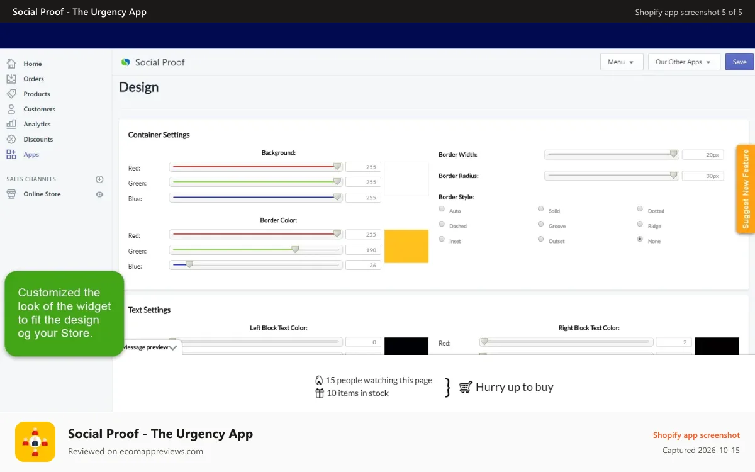
Task: Open Online Store sales channel
Action: (x=42, y=194)
